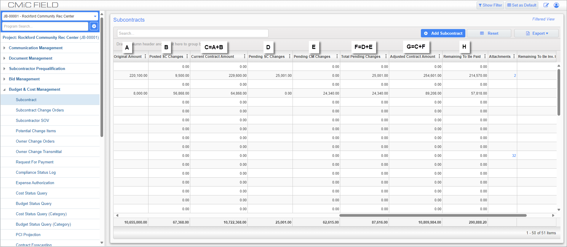The image size is (567, 247).
Task: Open Subcontractor SOV
Action: click(32, 120)
